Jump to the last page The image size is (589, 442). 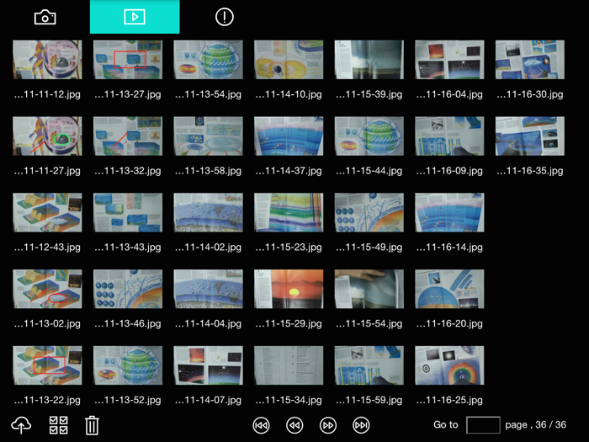(x=361, y=425)
